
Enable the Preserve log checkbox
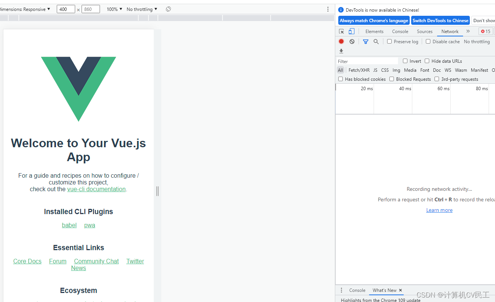click(x=389, y=42)
